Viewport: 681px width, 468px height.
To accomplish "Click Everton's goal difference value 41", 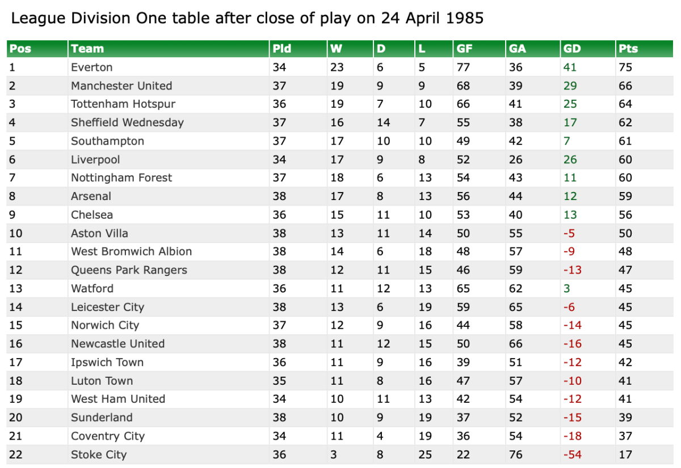I will 570,67.
